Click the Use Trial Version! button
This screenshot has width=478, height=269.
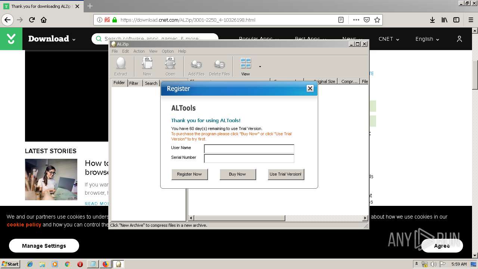tap(286, 174)
